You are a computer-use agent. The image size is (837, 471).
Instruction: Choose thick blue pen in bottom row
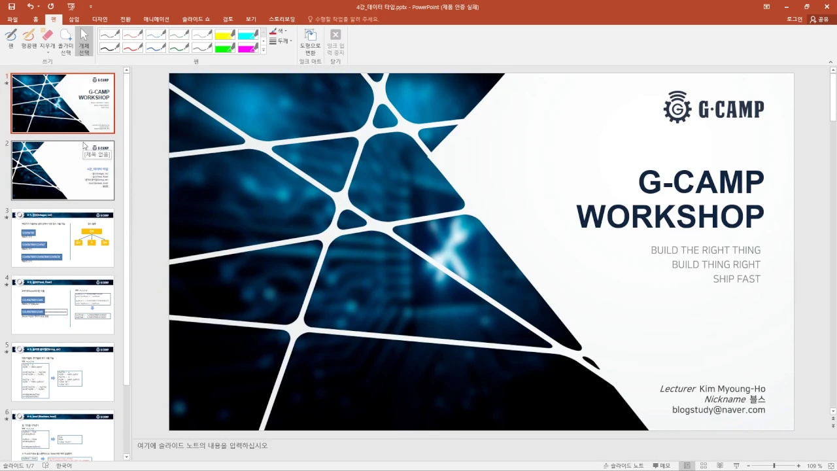[156, 48]
